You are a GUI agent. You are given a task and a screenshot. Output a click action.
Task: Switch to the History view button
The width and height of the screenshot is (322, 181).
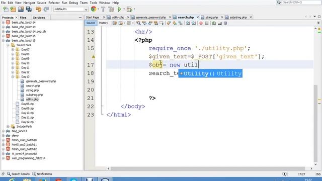tap(103, 23)
